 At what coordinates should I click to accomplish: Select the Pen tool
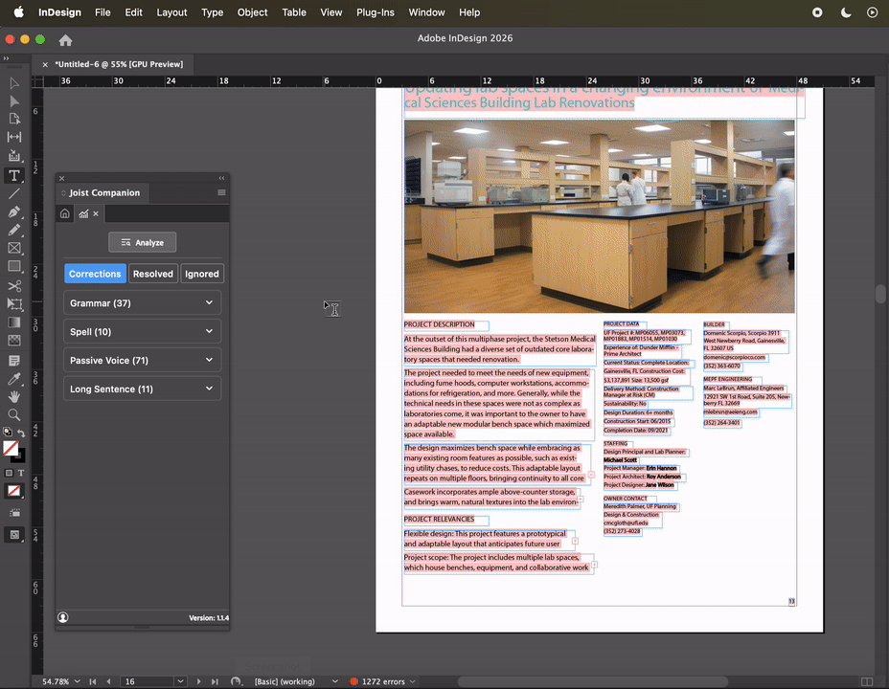tap(14, 211)
